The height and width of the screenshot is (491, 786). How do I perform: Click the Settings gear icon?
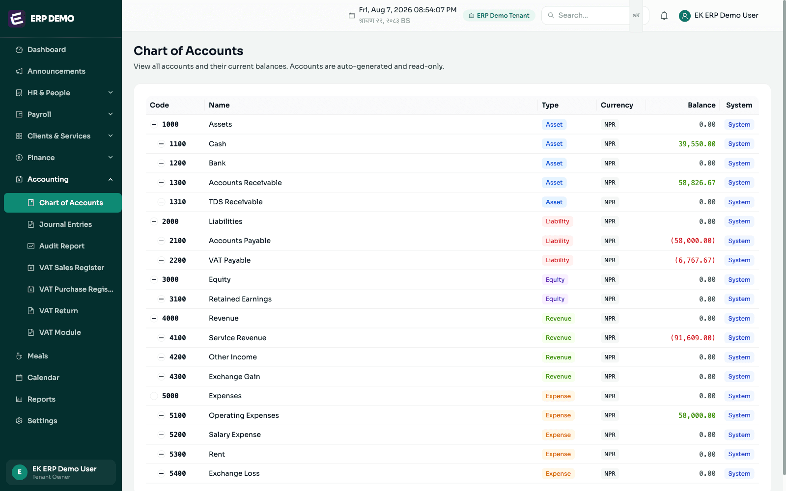point(19,421)
